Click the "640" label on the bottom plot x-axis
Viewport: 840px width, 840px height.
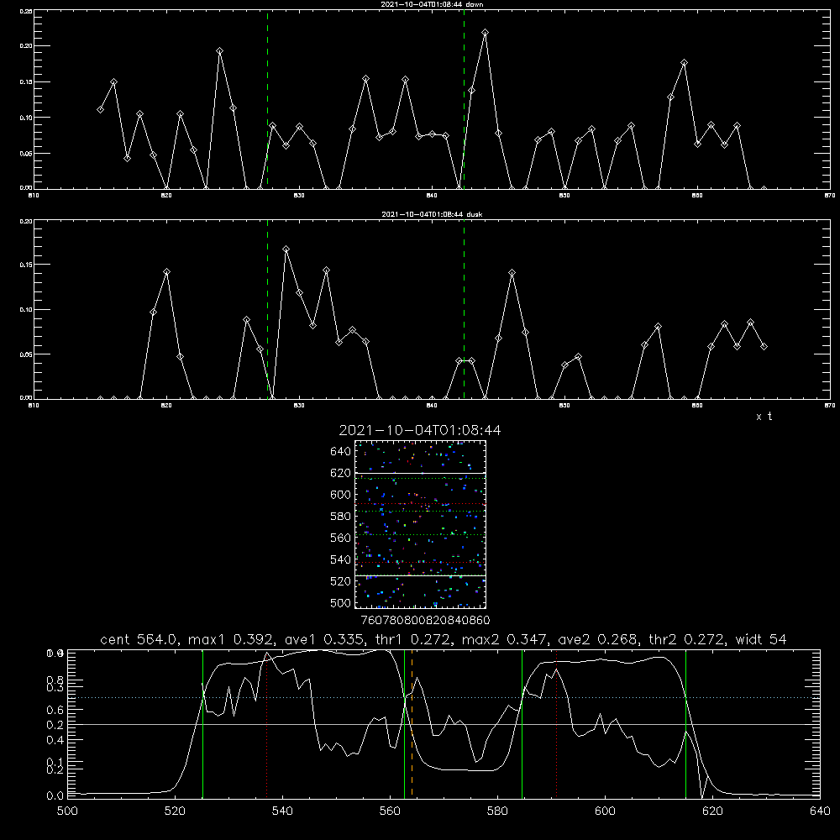[x=820, y=811]
